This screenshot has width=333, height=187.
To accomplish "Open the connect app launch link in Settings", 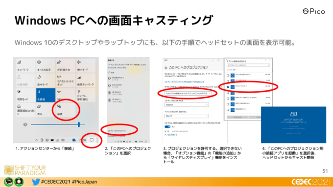I will [x=184, y=82].
